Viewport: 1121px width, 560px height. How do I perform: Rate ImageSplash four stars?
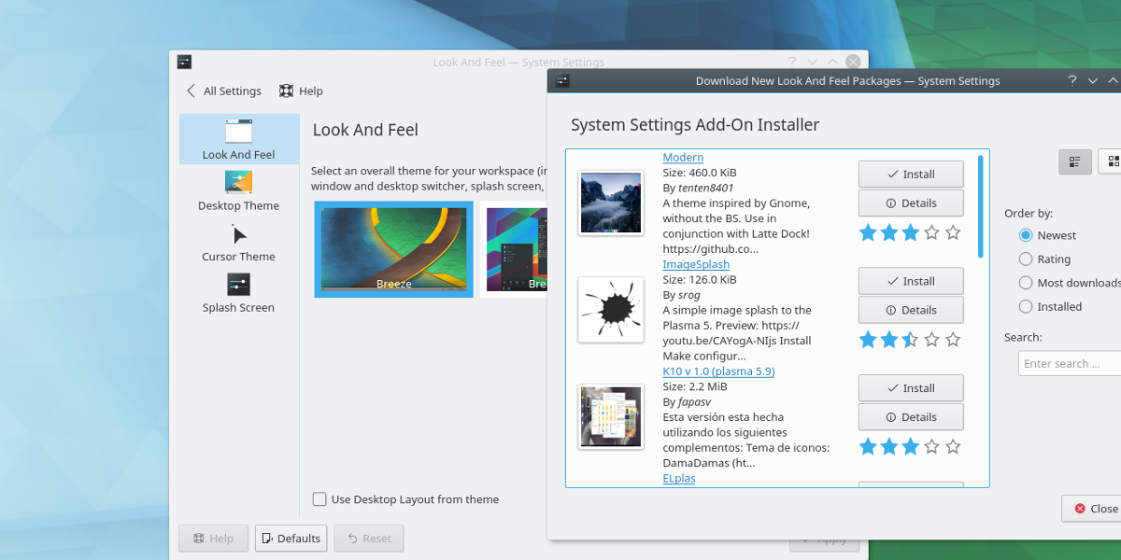point(931,340)
